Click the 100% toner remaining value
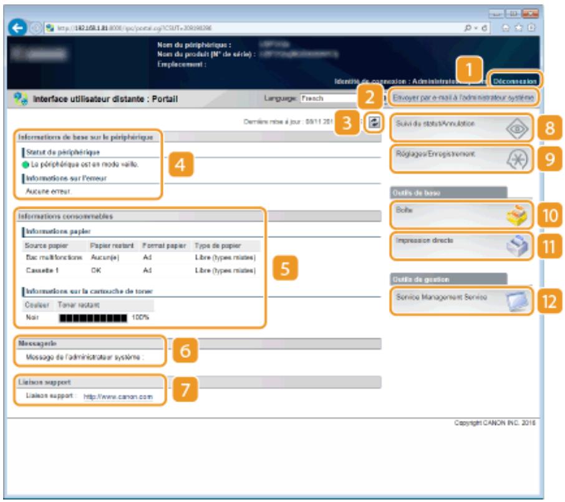Viewport: 565px width, 502px height. [x=140, y=318]
